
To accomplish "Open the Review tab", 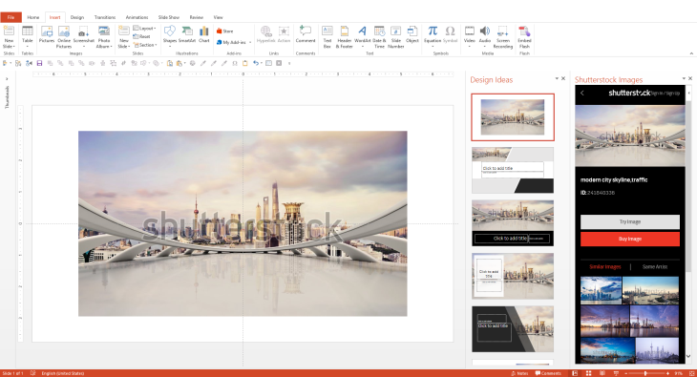I will pos(196,17).
